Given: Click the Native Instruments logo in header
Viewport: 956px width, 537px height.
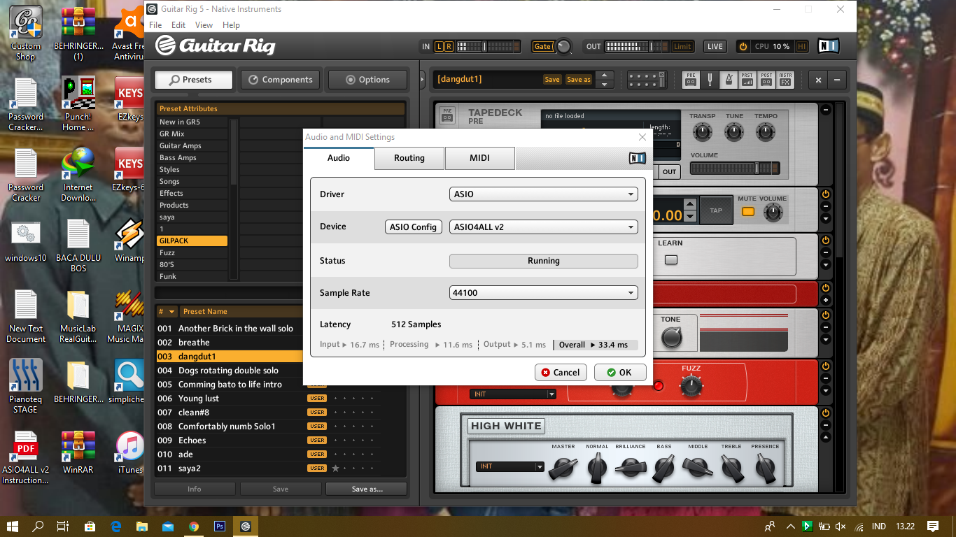Looking at the screenshot, I should (828, 46).
